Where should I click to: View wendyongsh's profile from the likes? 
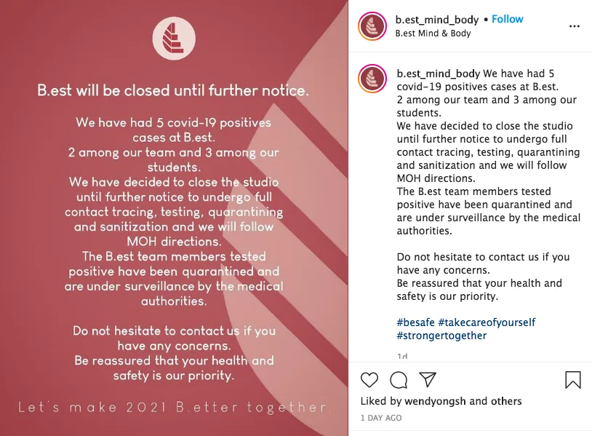click(435, 401)
